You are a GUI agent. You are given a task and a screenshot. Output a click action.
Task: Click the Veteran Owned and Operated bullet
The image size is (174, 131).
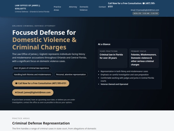pos(114,84)
